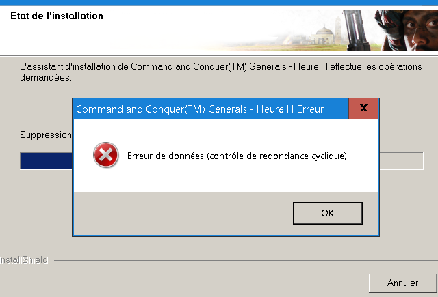Click the 'Etat de l'installation' heading

point(57,16)
